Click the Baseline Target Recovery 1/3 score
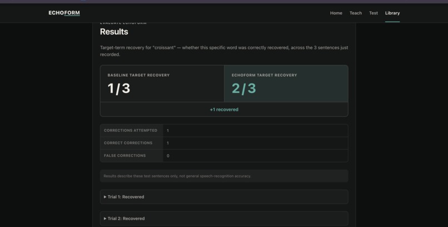This screenshot has width=448, height=227. tap(119, 88)
